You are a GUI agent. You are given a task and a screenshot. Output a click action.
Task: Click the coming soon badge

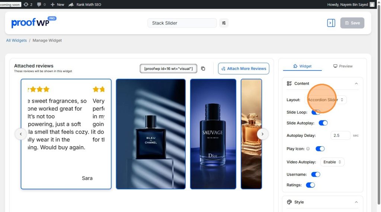(x=10, y=4)
